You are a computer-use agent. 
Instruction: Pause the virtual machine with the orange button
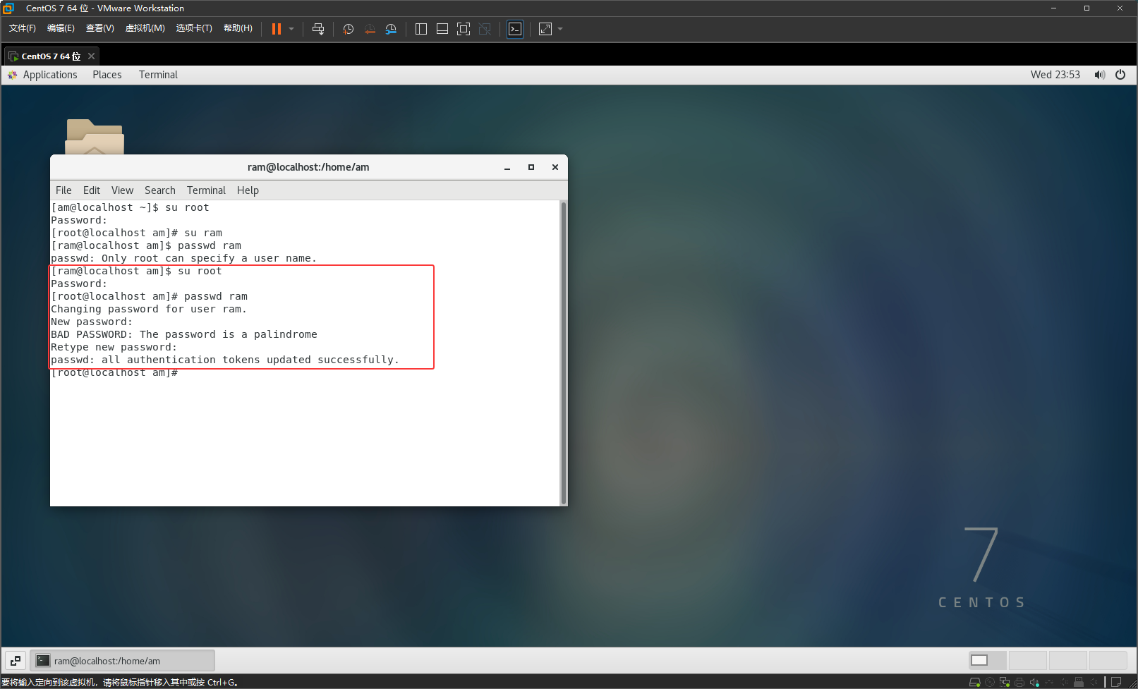[277, 29]
